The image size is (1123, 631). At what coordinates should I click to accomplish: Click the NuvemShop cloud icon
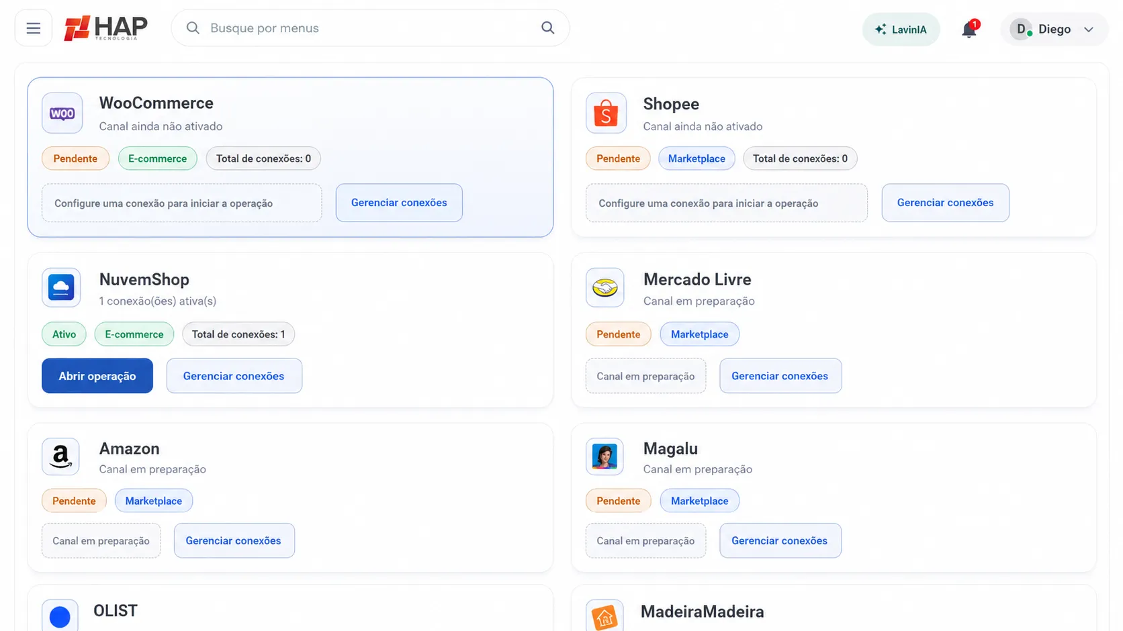pos(61,287)
